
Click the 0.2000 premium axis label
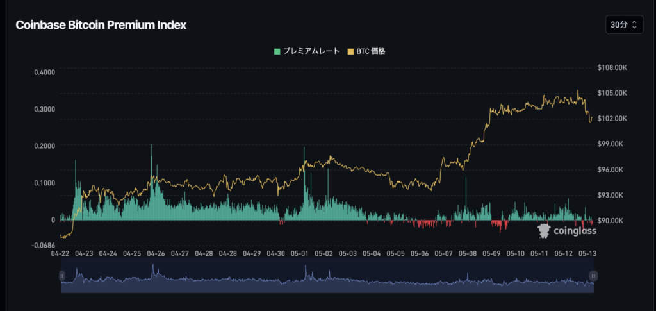[45, 146]
